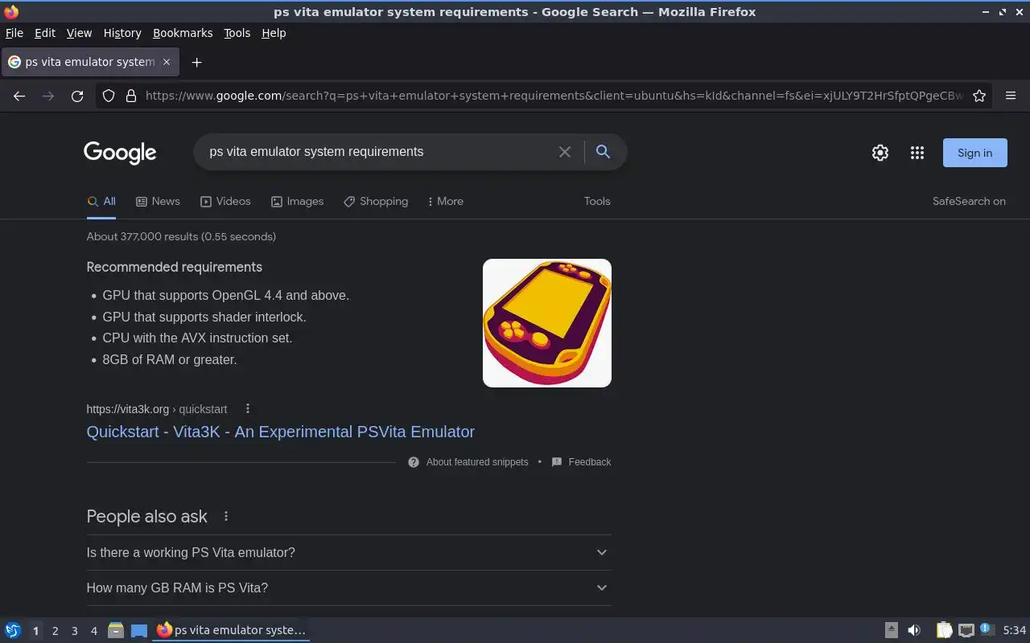Screen dimensions: 1030x643
Task: Open file manager from taskbar
Action: pos(116,630)
